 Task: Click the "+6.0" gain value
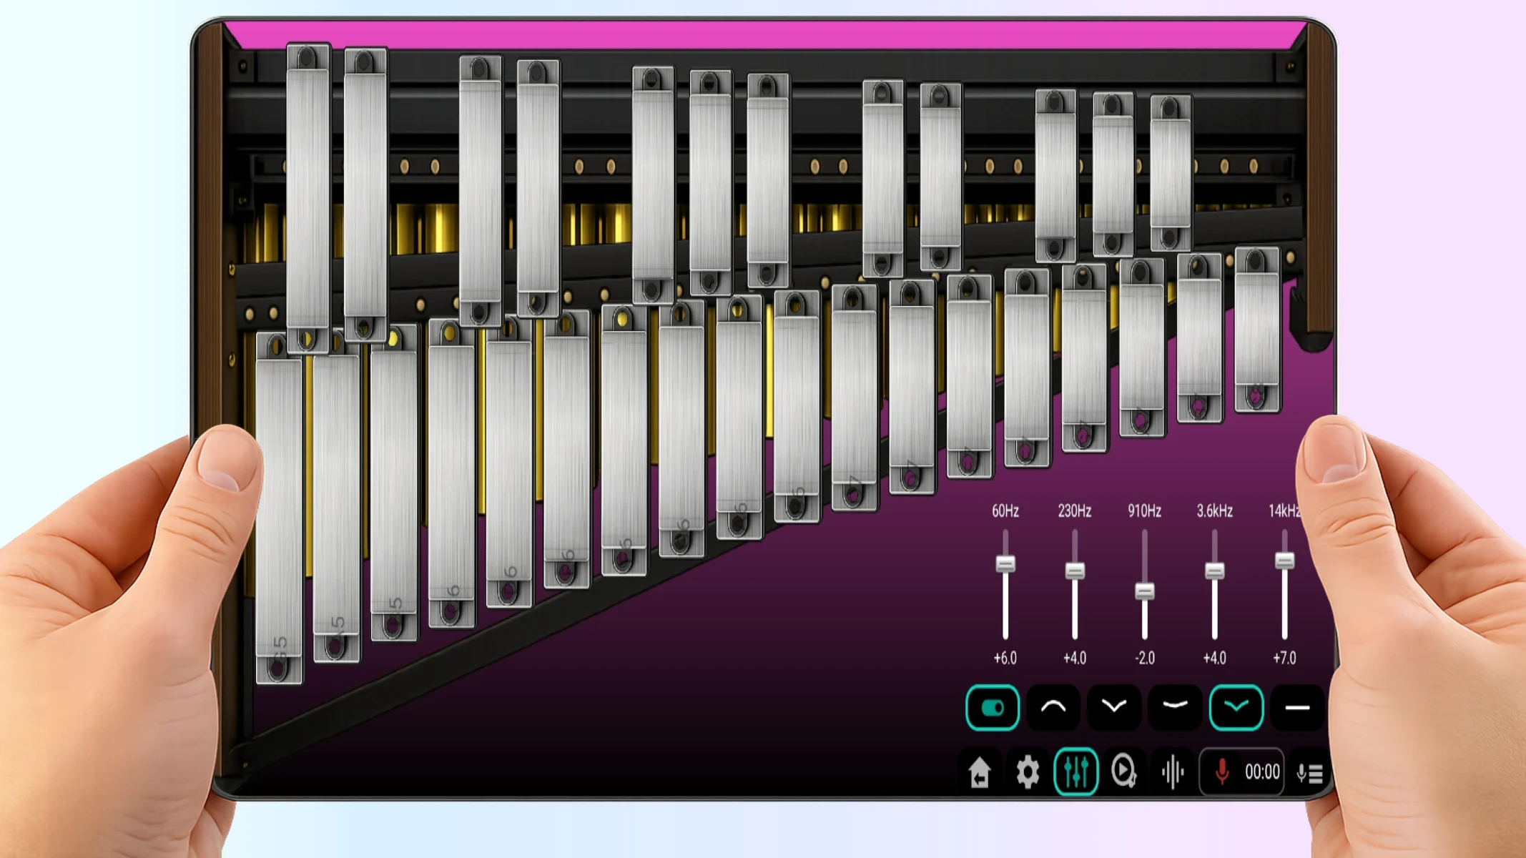[1005, 658]
